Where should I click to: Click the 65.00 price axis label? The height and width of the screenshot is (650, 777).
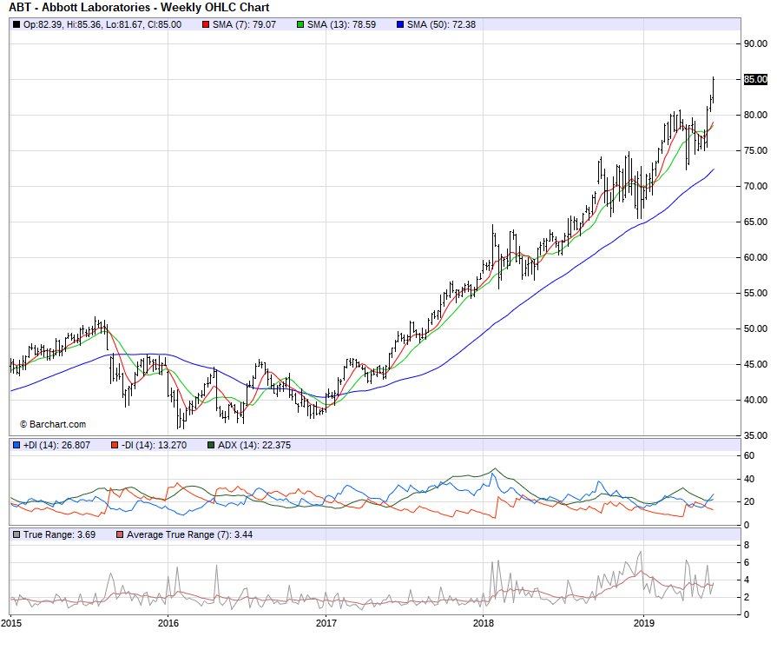point(755,222)
